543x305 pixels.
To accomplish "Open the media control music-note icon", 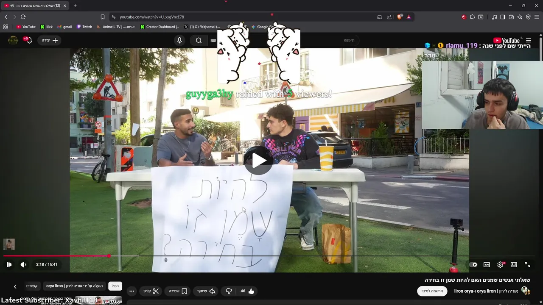I will click(x=494, y=17).
